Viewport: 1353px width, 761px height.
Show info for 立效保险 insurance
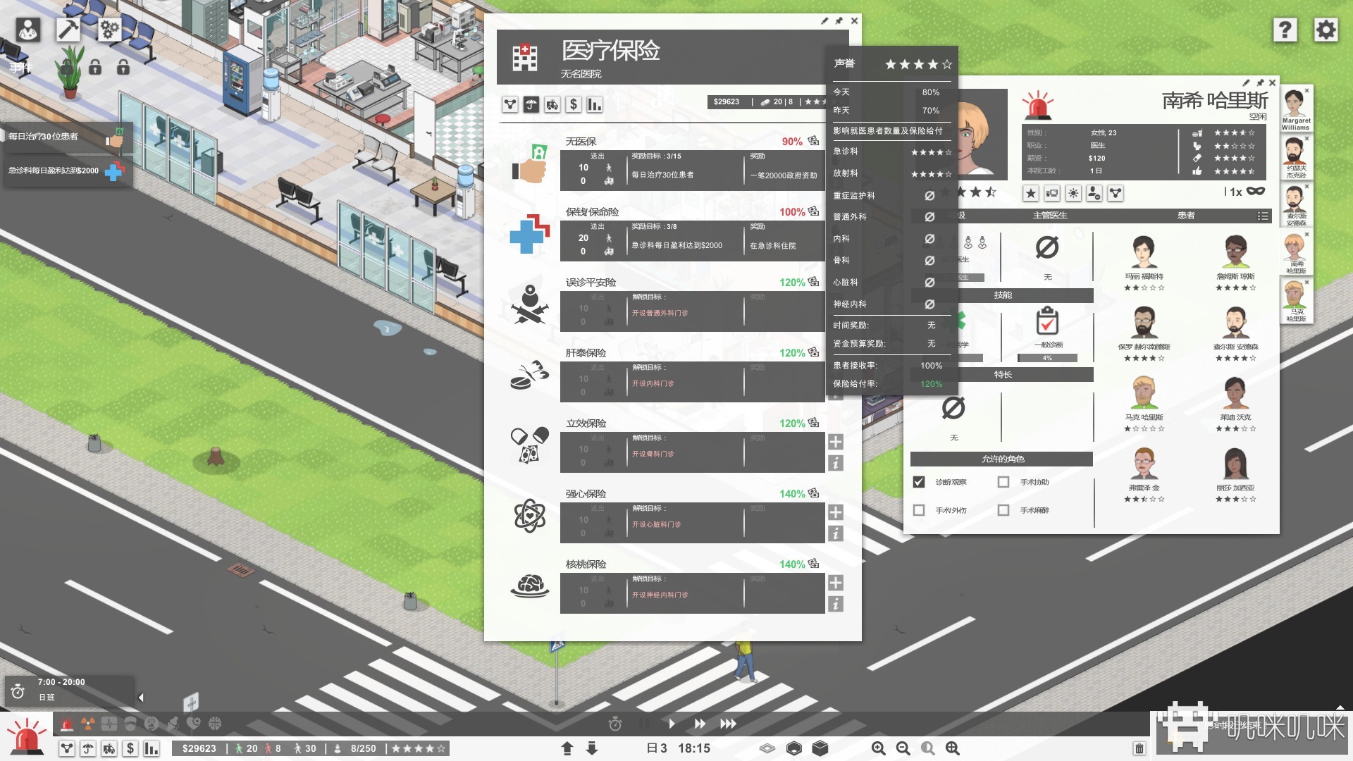836,463
